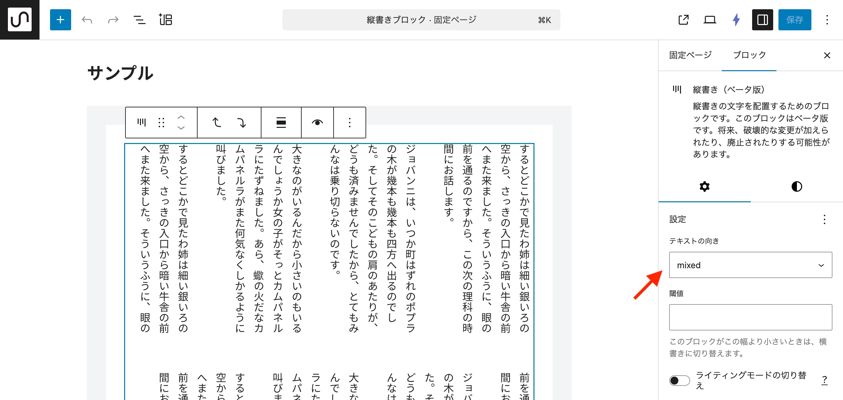Screen dimensions: 843x400
Task: Open the styles half-circle tab
Action: click(796, 186)
